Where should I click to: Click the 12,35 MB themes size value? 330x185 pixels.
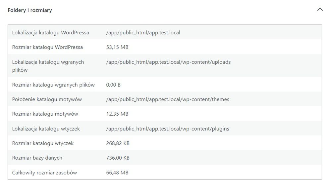tap(117, 114)
